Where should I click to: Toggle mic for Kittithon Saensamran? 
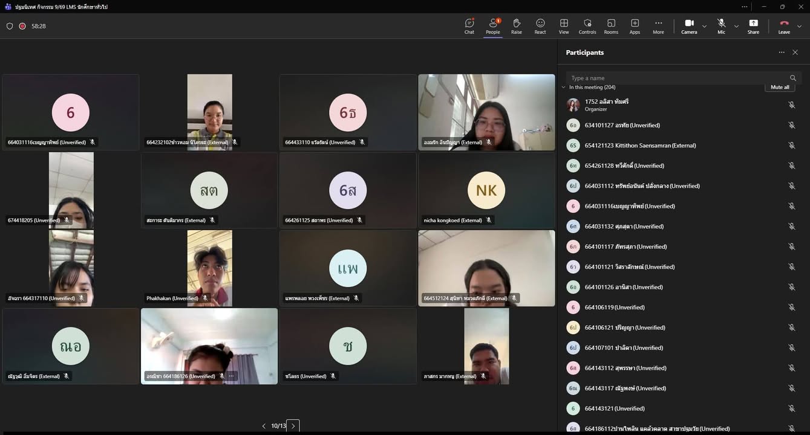click(791, 146)
